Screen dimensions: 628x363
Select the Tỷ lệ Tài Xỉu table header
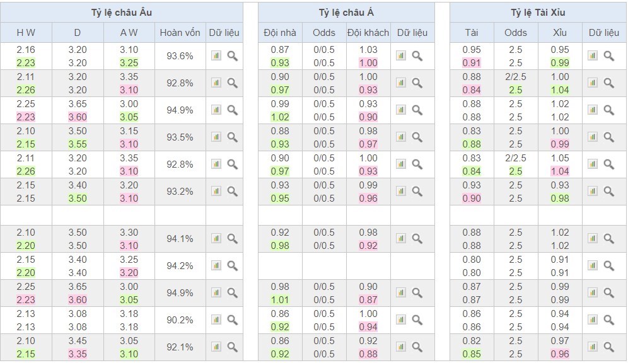pyautogui.click(x=538, y=13)
